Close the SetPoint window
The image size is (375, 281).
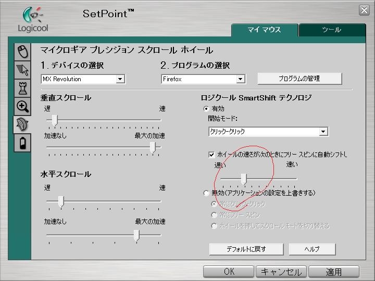tap(364, 10)
